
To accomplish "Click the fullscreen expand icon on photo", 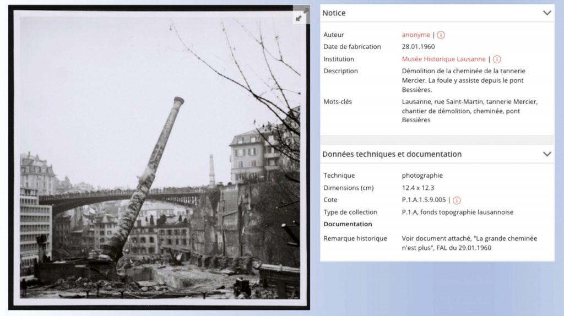I will pos(299,18).
